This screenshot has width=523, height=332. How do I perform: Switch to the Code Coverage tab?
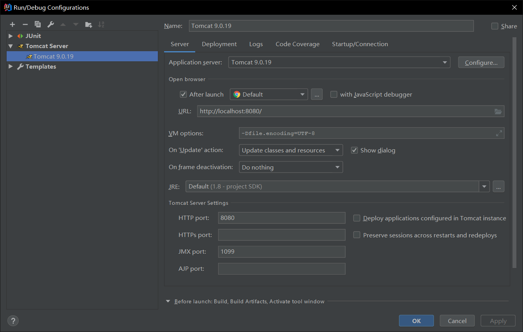(297, 44)
